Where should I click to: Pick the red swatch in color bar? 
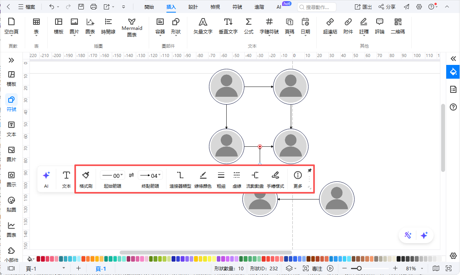(43, 259)
